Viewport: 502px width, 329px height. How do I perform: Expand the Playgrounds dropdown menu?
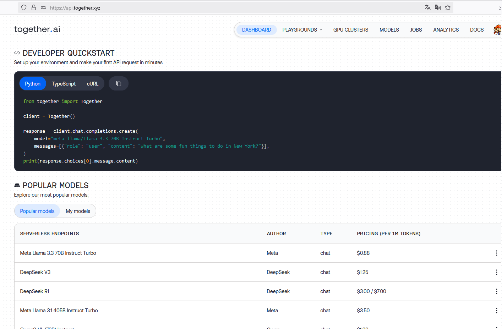(x=302, y=30)
